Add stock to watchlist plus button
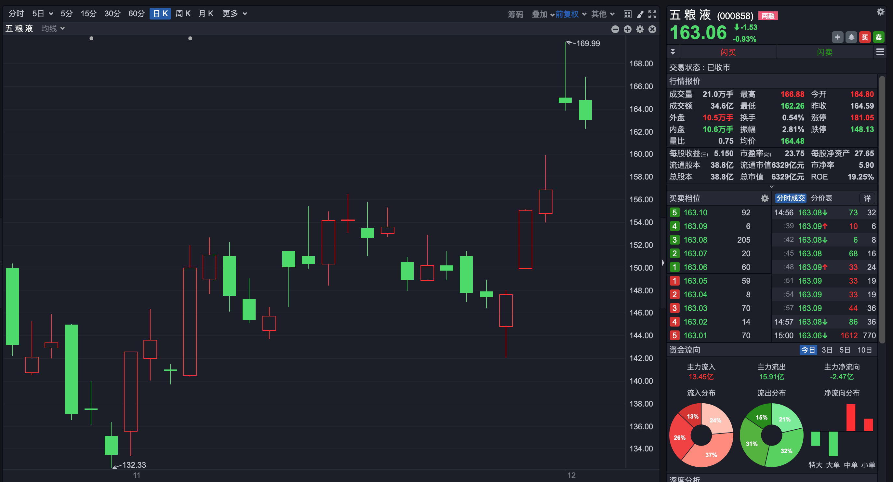Screen dimensions: 893x482 pos(837,37)
